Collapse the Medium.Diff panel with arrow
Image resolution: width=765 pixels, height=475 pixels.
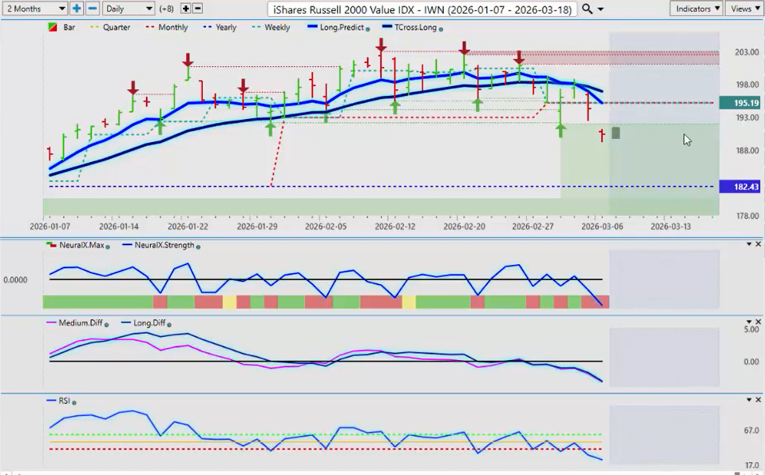coord(748,321)
